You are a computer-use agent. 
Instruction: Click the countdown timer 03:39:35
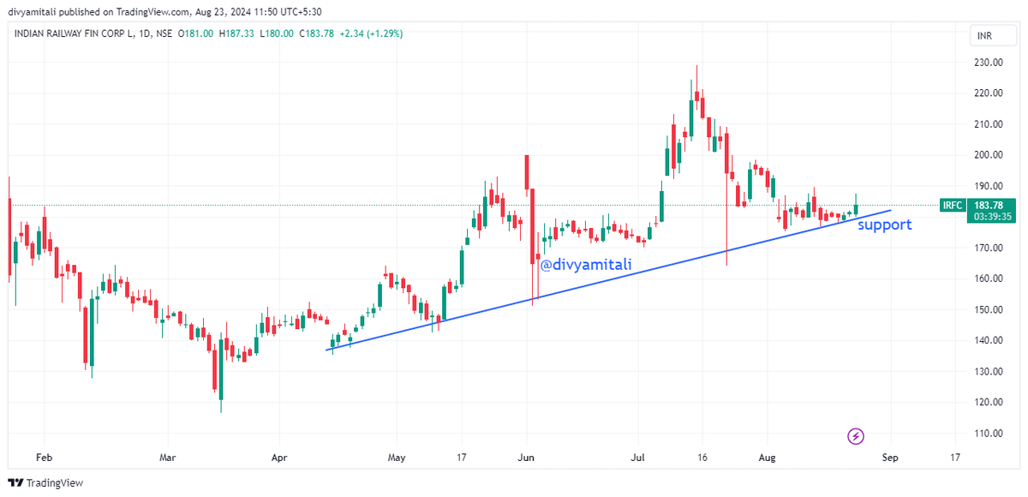[x=993, y=217]
